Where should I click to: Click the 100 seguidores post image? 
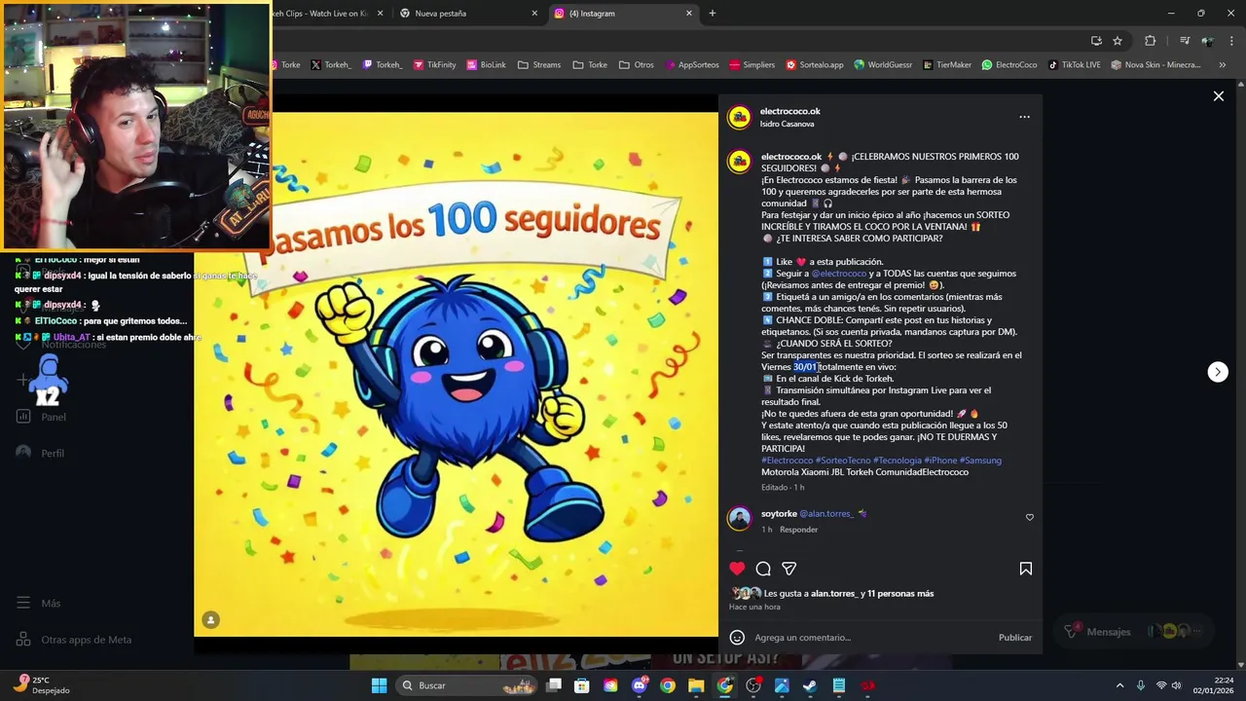point(456,375)
